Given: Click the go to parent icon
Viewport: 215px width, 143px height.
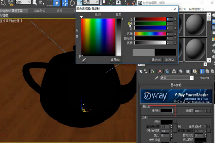Looking at the screenshot, I should click(207, 71).
